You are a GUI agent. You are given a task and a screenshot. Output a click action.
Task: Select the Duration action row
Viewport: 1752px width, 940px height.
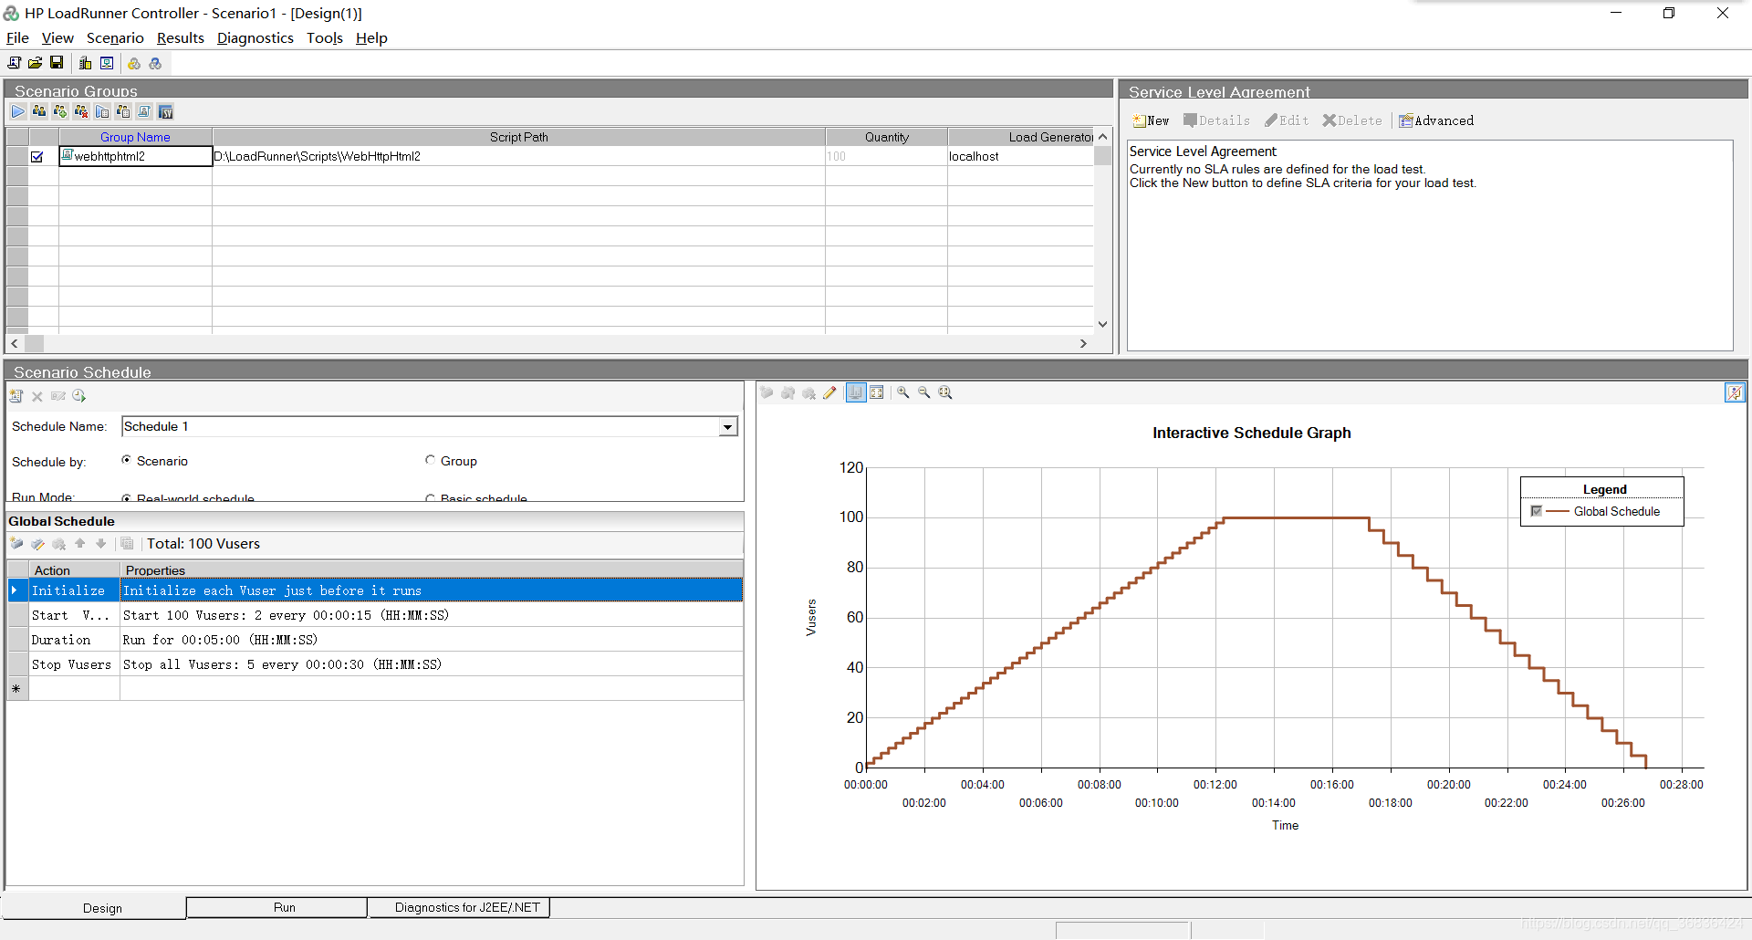point(374,640)
